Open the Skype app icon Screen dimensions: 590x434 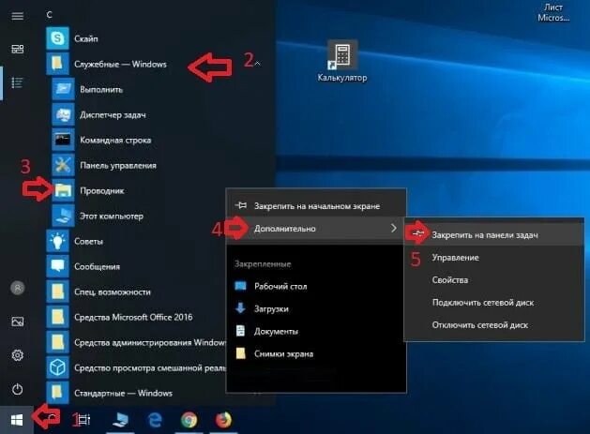(x=57, y=38)
